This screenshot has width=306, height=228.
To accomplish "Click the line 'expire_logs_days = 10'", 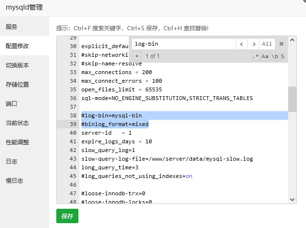I will point(116,141).
